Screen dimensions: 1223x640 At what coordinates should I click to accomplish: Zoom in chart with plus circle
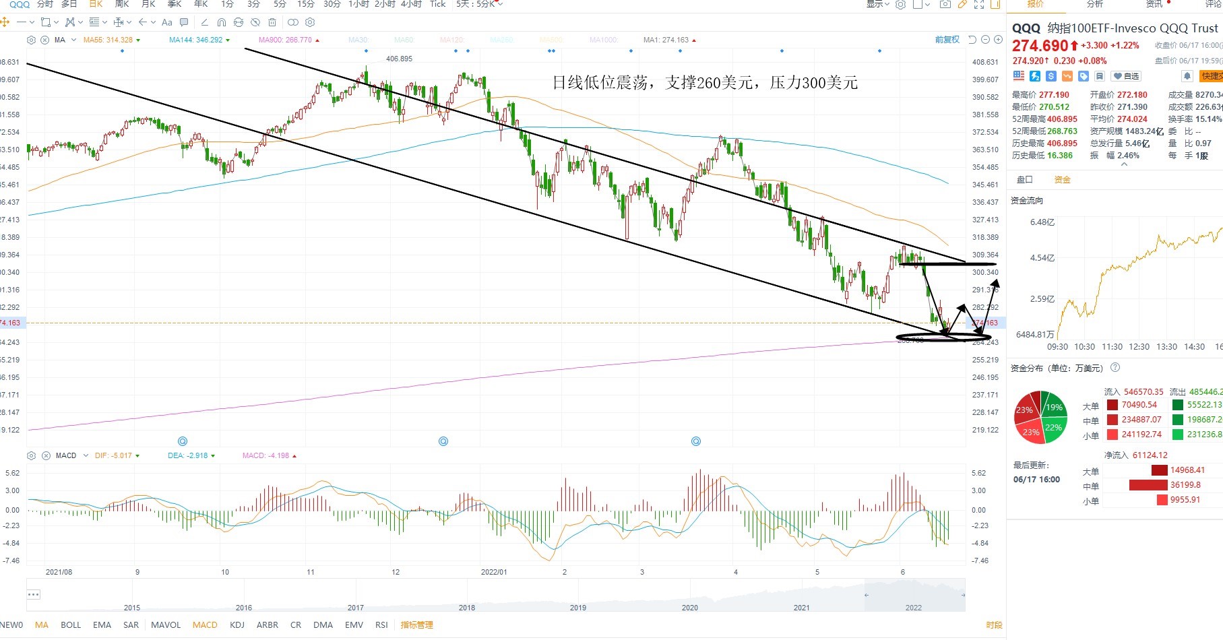tap(998, 40)
